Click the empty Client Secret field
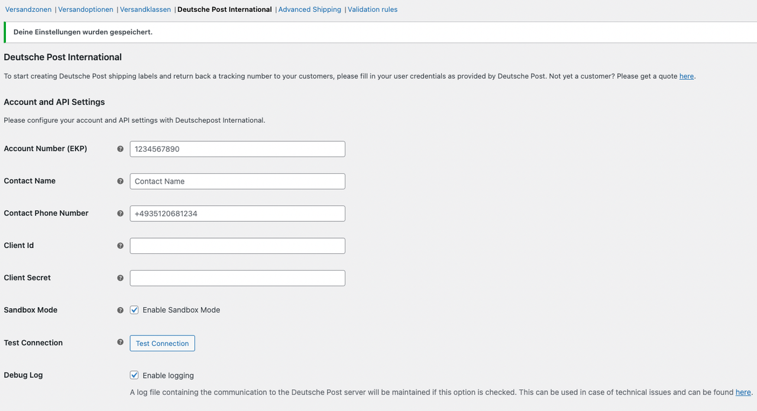 coord(238,278)
